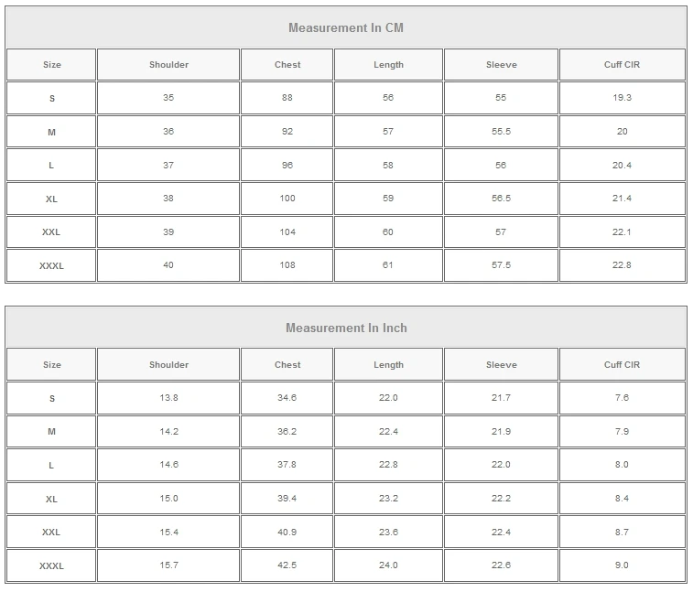Click the S size cell in Inch table

[51, 398]
